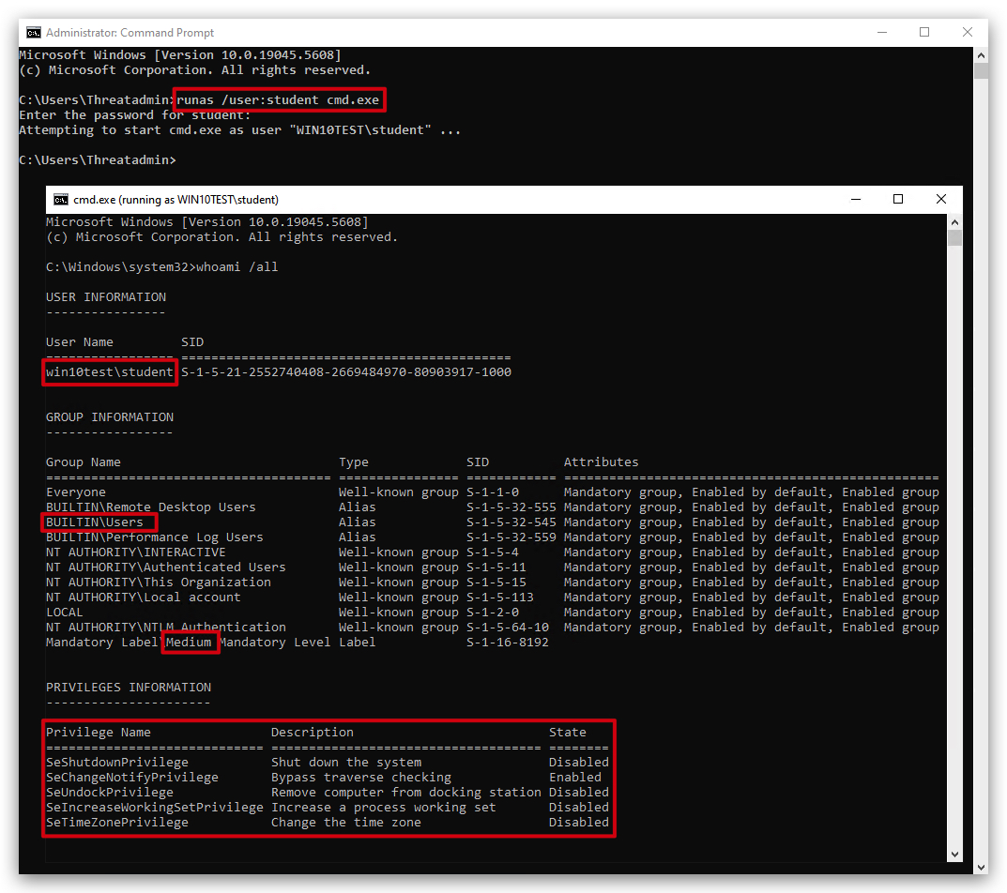The image size is (1007, 893).
Task: Click the 'Privilege Name' column header
Action: tap(99, 733)
